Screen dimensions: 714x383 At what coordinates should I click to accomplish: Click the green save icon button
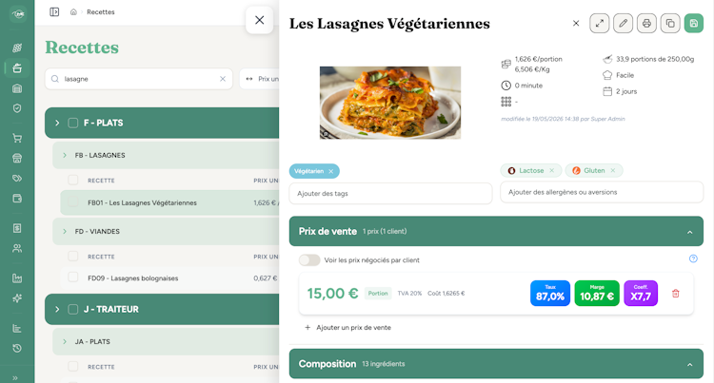coord(693,23)
